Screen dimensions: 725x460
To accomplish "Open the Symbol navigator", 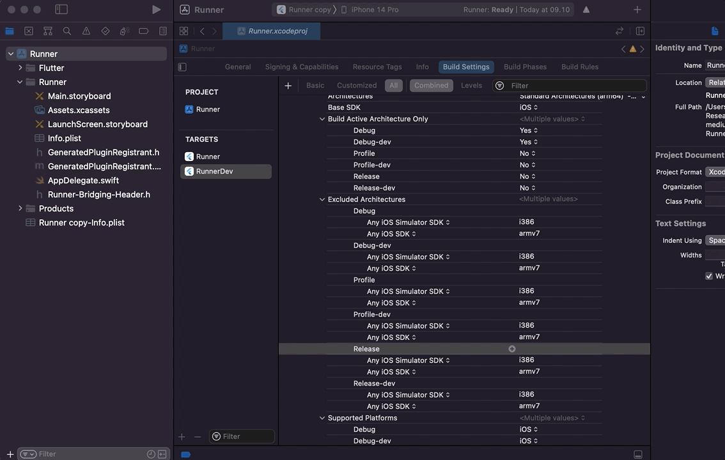I will [x=47, y=31].
